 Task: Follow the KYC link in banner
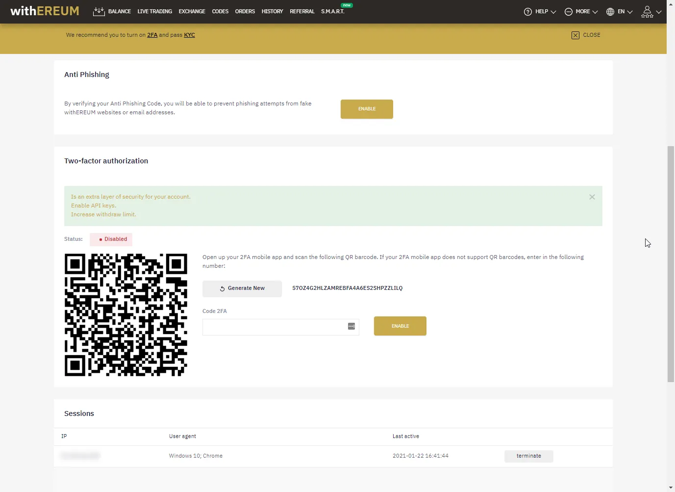189,35
